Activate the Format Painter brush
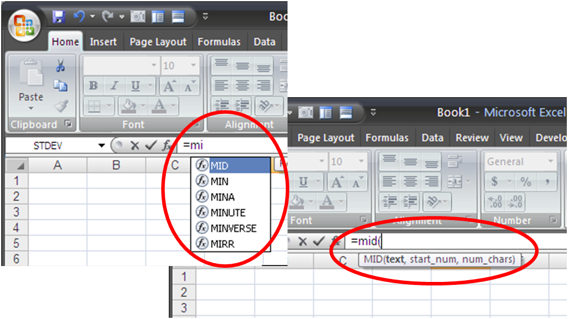568x319 pixels. pyautogui.click(x=61, y=105)
